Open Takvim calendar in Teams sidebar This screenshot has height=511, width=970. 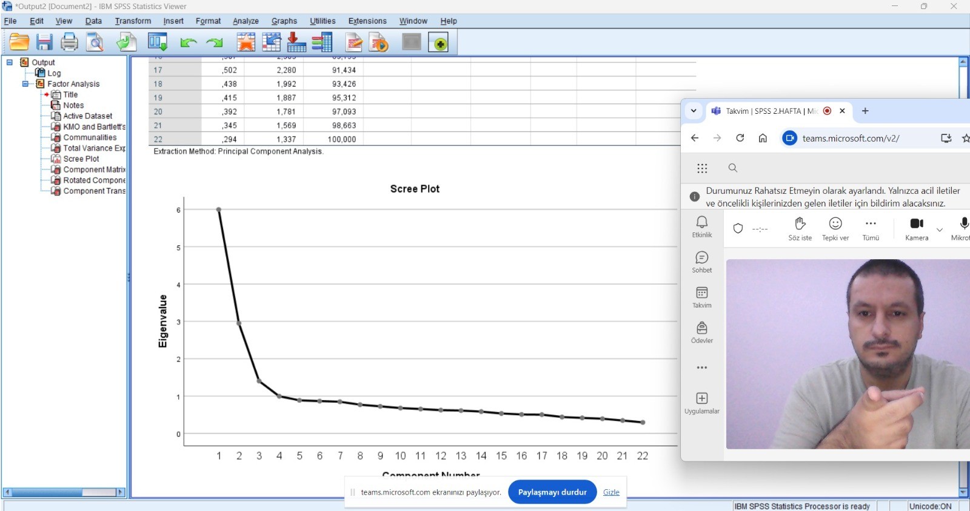coord(701,297)
